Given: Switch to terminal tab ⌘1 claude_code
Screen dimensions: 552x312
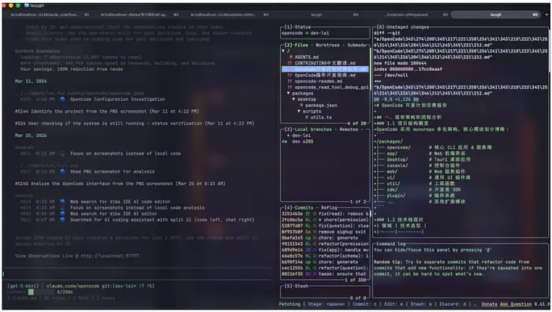Looking at the screenshot, I should coord(49,15).
